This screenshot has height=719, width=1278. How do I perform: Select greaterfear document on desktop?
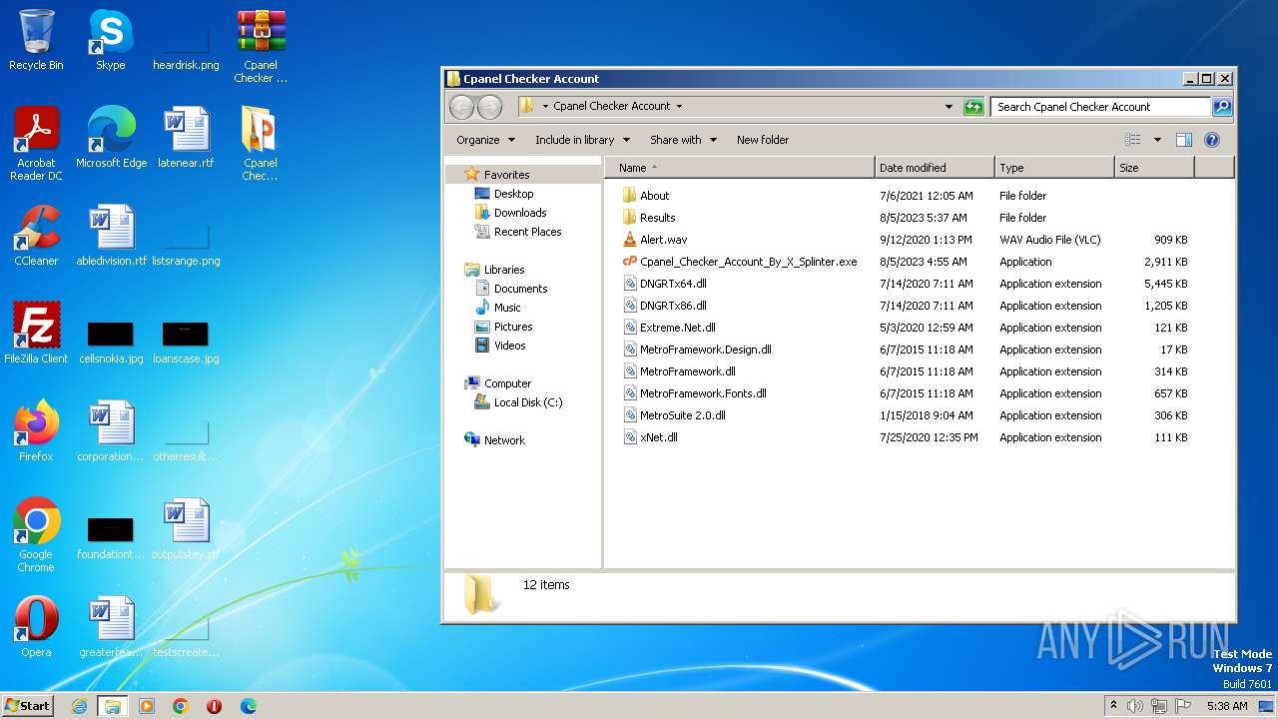111,627
